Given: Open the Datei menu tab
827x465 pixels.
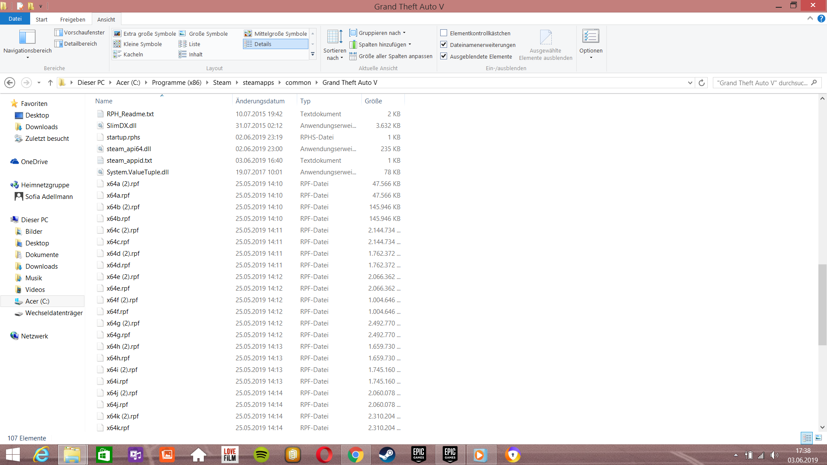Looking at the screenshot, I should pos(15,19).
